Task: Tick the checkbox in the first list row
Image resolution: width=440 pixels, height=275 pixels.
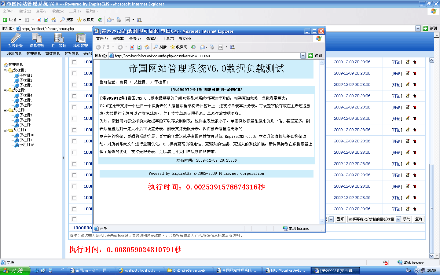Action: pos(74,62)
